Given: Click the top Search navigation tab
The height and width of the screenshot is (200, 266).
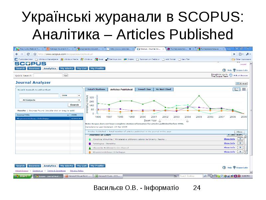Looking at the screenshot, I should pyautogui.click(x=20, y=68).
